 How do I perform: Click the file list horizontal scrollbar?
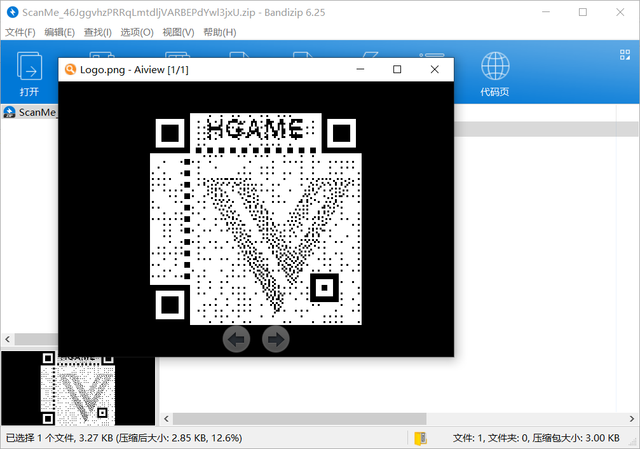[x=299, y=418]
